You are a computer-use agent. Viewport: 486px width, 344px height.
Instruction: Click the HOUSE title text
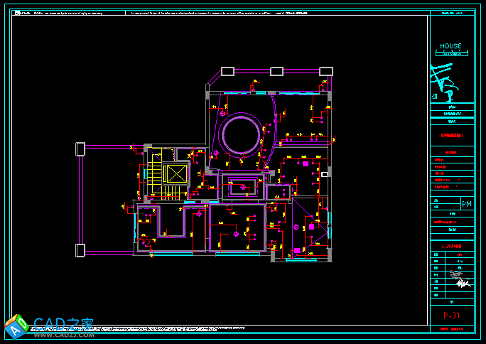pyautogui.click(x=450, y=46)
